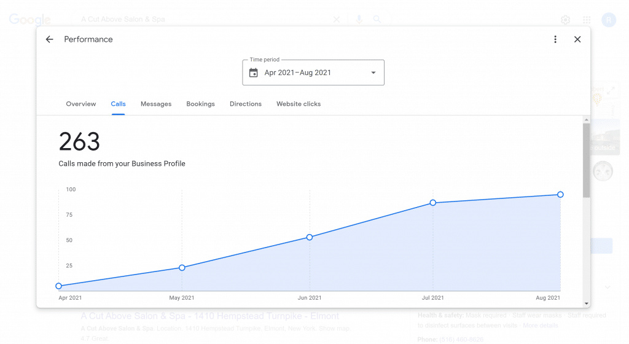Click the scrollbar up arrow
629x344 pixels.
point(587,120)
